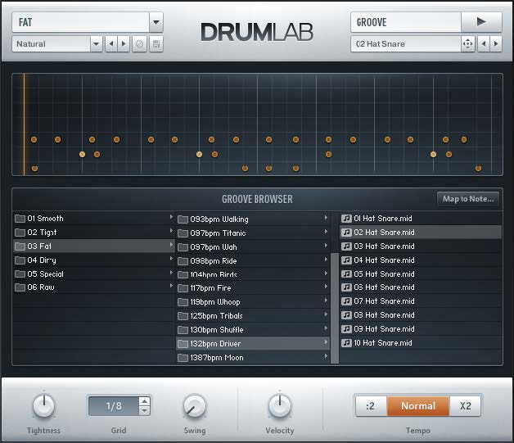Open the 097bpm Titanic folder

[x=253, y=233]
